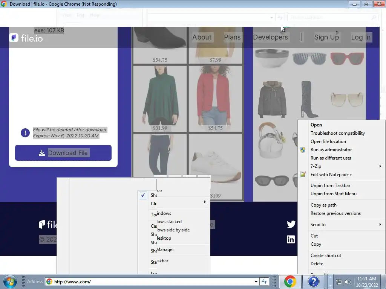Click the shield icon beside Run as administrator

tap(303, 150)
